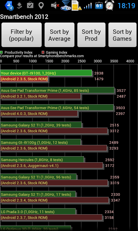Tap the 3347 gaming score
This screenshot has height=231, width=138.
tap(116, 200)
